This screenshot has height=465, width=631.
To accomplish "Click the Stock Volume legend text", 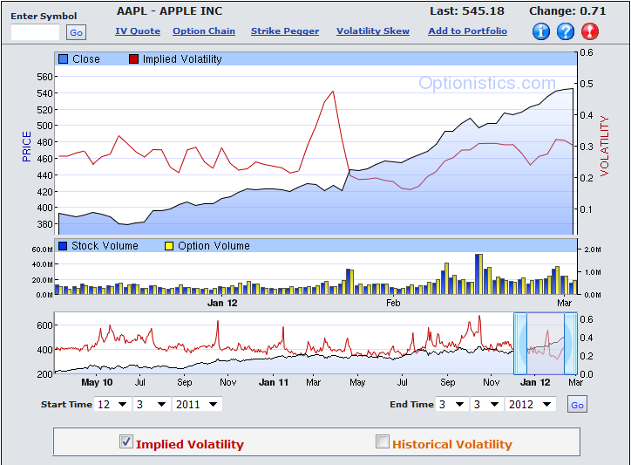I will [105, 246].
